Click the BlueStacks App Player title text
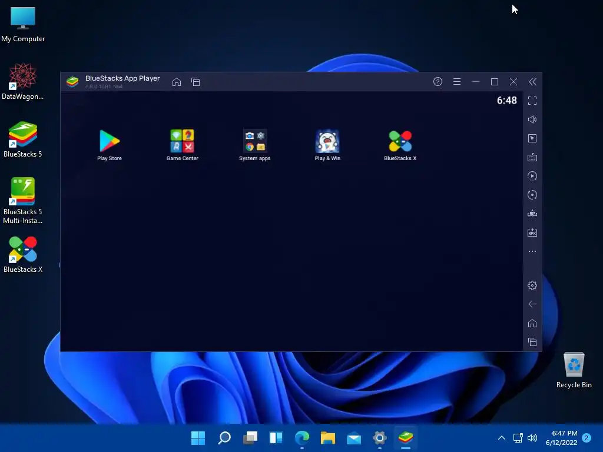Viewport: 603px width, 452px height. 122,78
